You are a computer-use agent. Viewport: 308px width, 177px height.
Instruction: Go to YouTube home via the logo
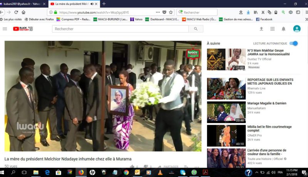(x=23, y=29)
